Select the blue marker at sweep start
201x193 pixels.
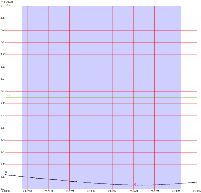click(6, 175)
